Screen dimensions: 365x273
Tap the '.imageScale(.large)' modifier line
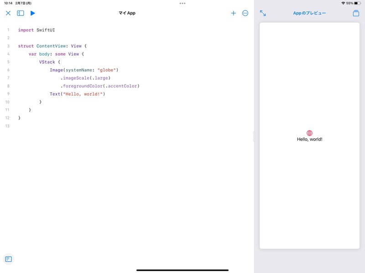85,78
